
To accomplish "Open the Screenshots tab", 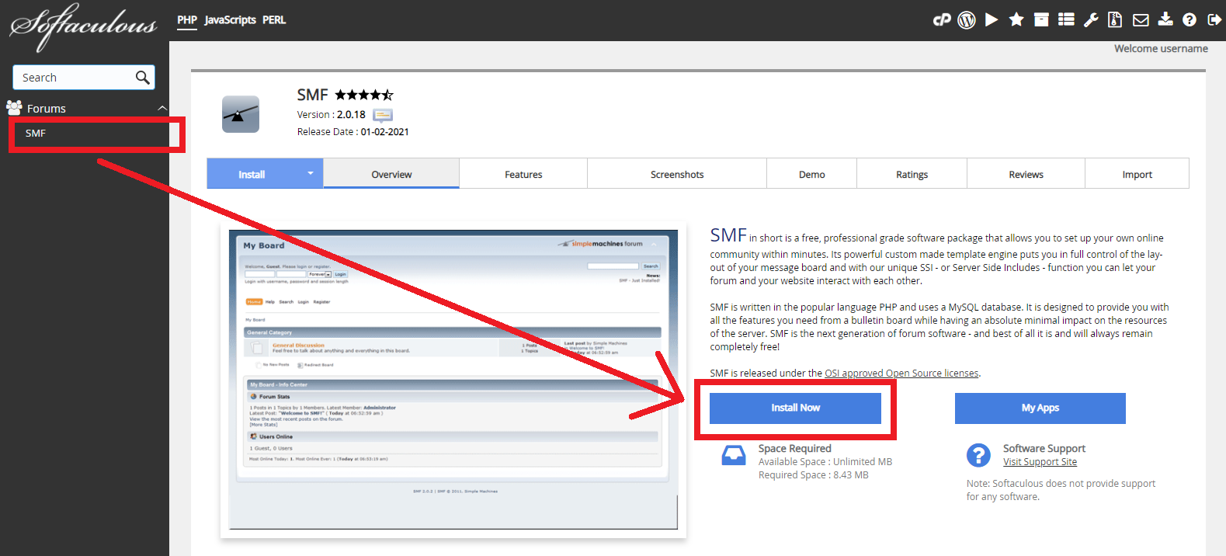I will pos(677,175).
